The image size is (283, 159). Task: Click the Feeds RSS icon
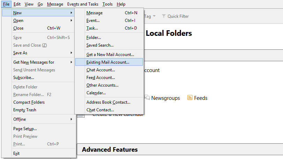pyautogui.click(x=190, y=97)
